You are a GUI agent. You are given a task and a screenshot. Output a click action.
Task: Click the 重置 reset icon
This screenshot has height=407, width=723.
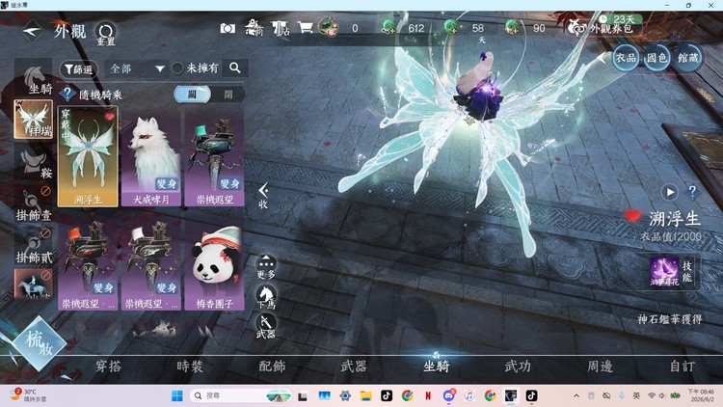coord(106,33)
